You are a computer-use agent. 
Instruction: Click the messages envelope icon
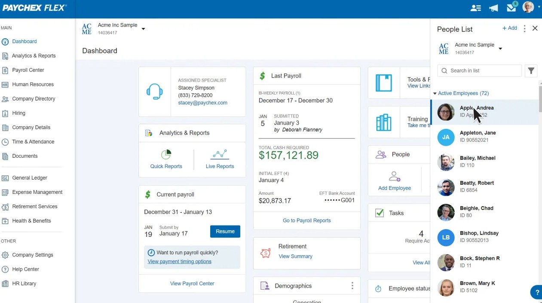coord(511,7)
